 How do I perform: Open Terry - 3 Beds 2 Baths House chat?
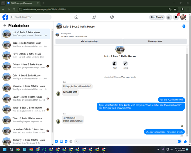[x=26, y=55]
